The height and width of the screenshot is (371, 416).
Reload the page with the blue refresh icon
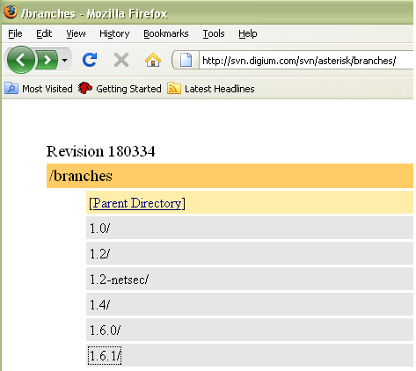(90, 60)
